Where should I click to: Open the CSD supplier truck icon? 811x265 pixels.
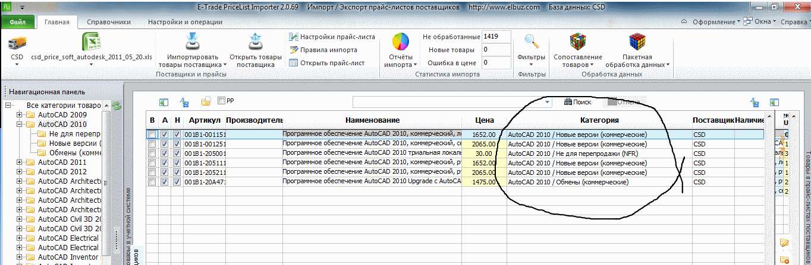[17, 42]
